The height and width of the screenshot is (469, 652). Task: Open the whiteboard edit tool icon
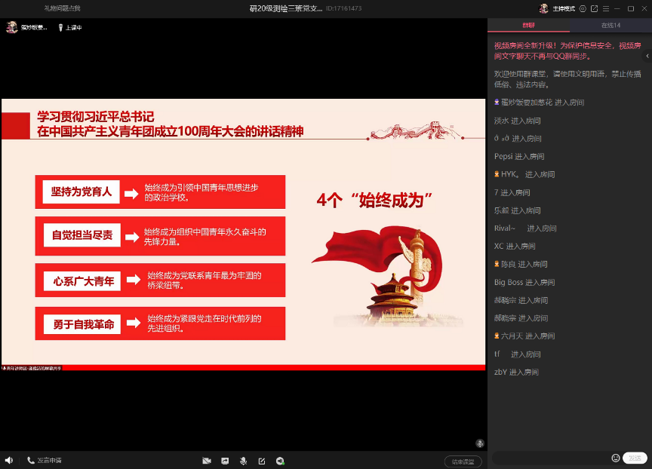(x=262, y=461)
